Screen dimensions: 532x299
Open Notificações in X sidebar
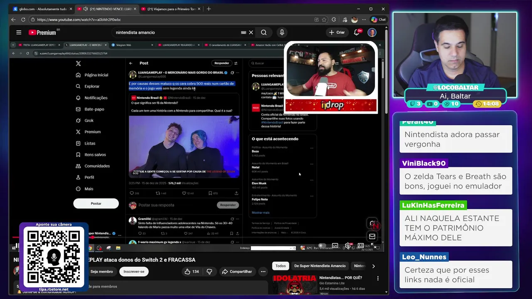click(91, 98)
